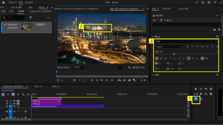The height and width of the screenshot is (125, 223).
Task: Select the Type tool in the toolbox
Action: [196, 99]
